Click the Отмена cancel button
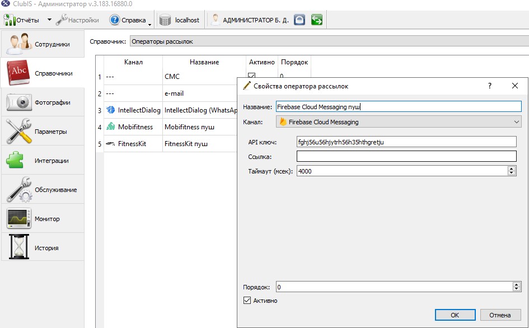Image resolution: width=529 pixels, height=328 pixels. click(500, 315)
